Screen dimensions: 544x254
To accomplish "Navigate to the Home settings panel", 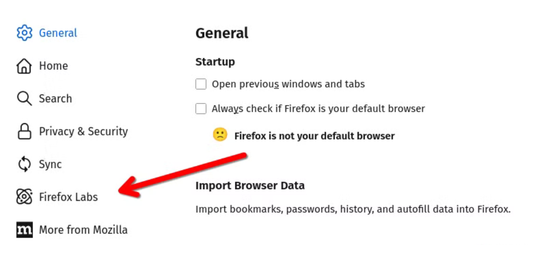I will click(x=53, y=66).
